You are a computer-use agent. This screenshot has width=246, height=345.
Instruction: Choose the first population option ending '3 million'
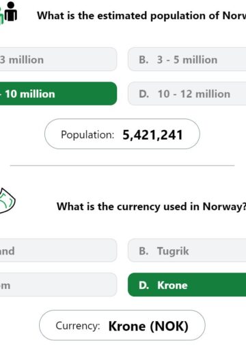coord(58,60)
